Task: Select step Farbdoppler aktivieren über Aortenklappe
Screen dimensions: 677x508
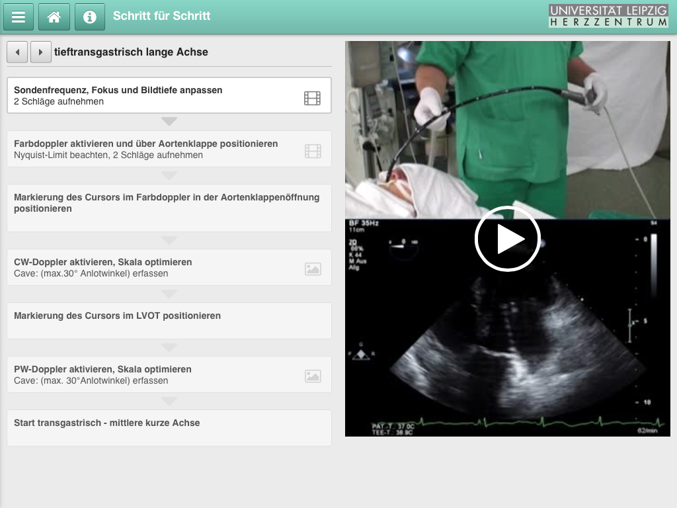Action: [x=169, y=149]
